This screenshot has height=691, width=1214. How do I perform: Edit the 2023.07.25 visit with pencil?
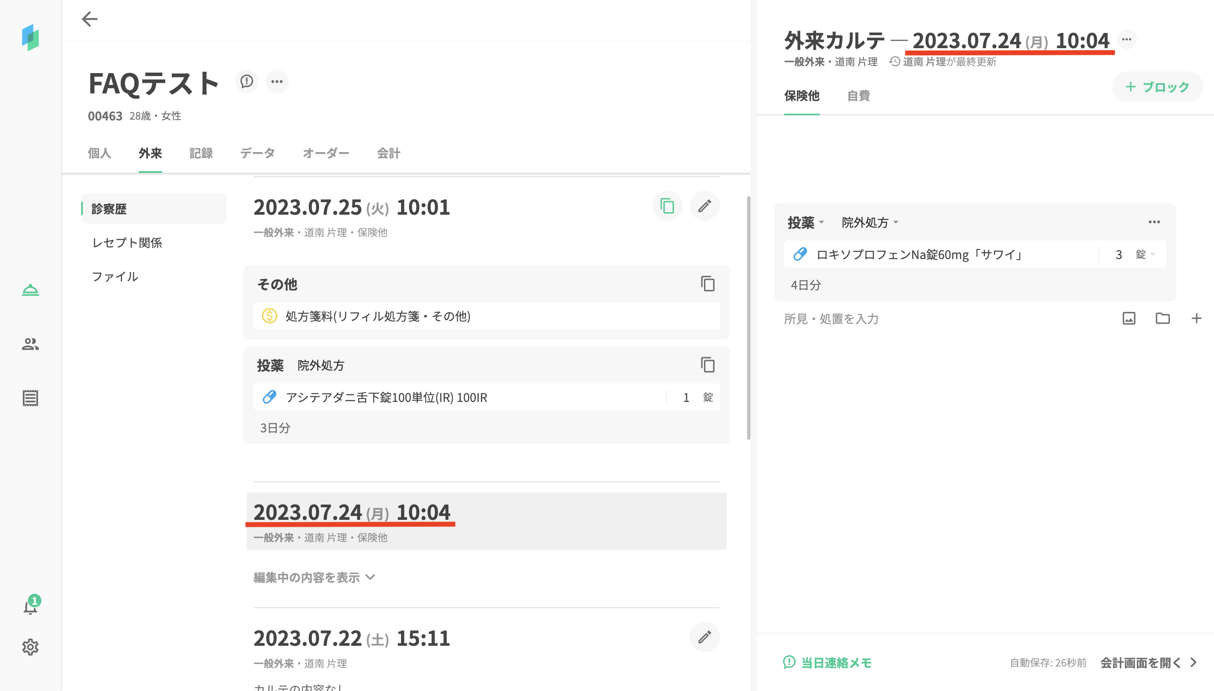point(704,206)
